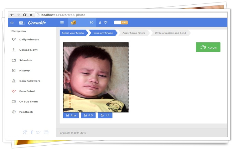Open Gain Followers in navigation

pyautogui.click(x=30, y=81)
